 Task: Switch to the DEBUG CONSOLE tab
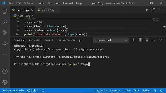[66, 40]
